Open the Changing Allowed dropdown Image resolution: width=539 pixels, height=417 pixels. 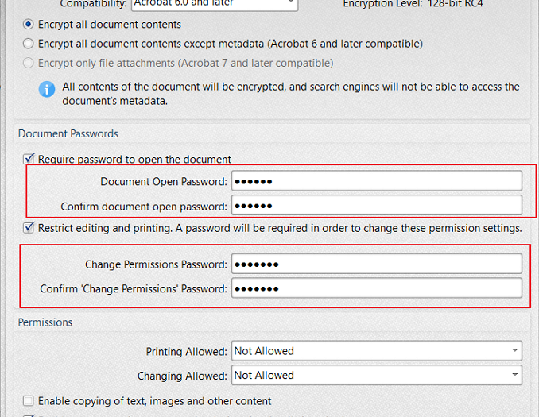pos(376,375)
